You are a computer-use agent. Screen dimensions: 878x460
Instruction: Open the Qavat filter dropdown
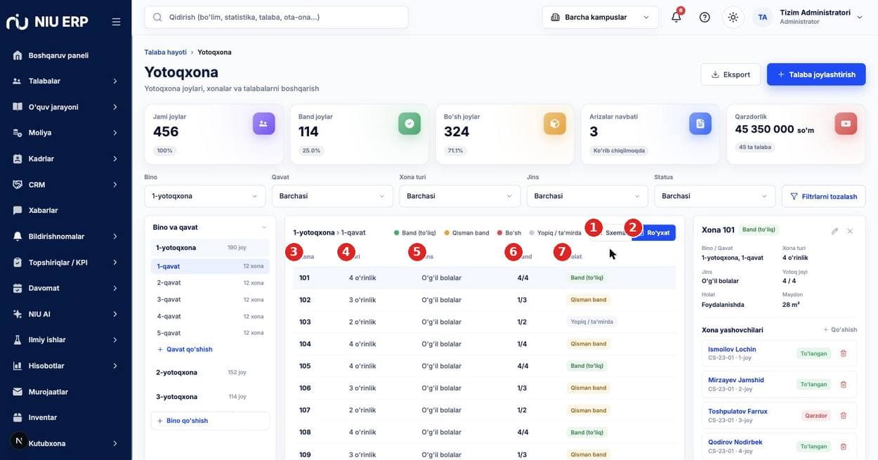click(332, 196)
